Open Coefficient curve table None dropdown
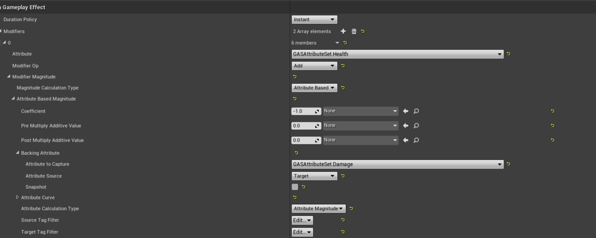Image resolution: width=596 pixels, height=238 pixels. click(361, 112)
